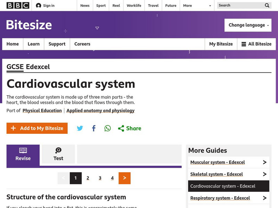Click the chevron next to Skeletal system
This screenshot has width=278, height=208.
[265, 174]
